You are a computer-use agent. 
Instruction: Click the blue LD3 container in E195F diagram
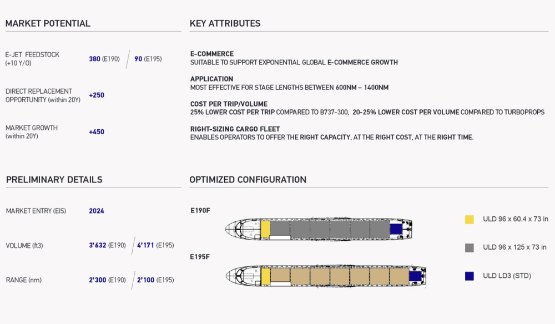415,276
